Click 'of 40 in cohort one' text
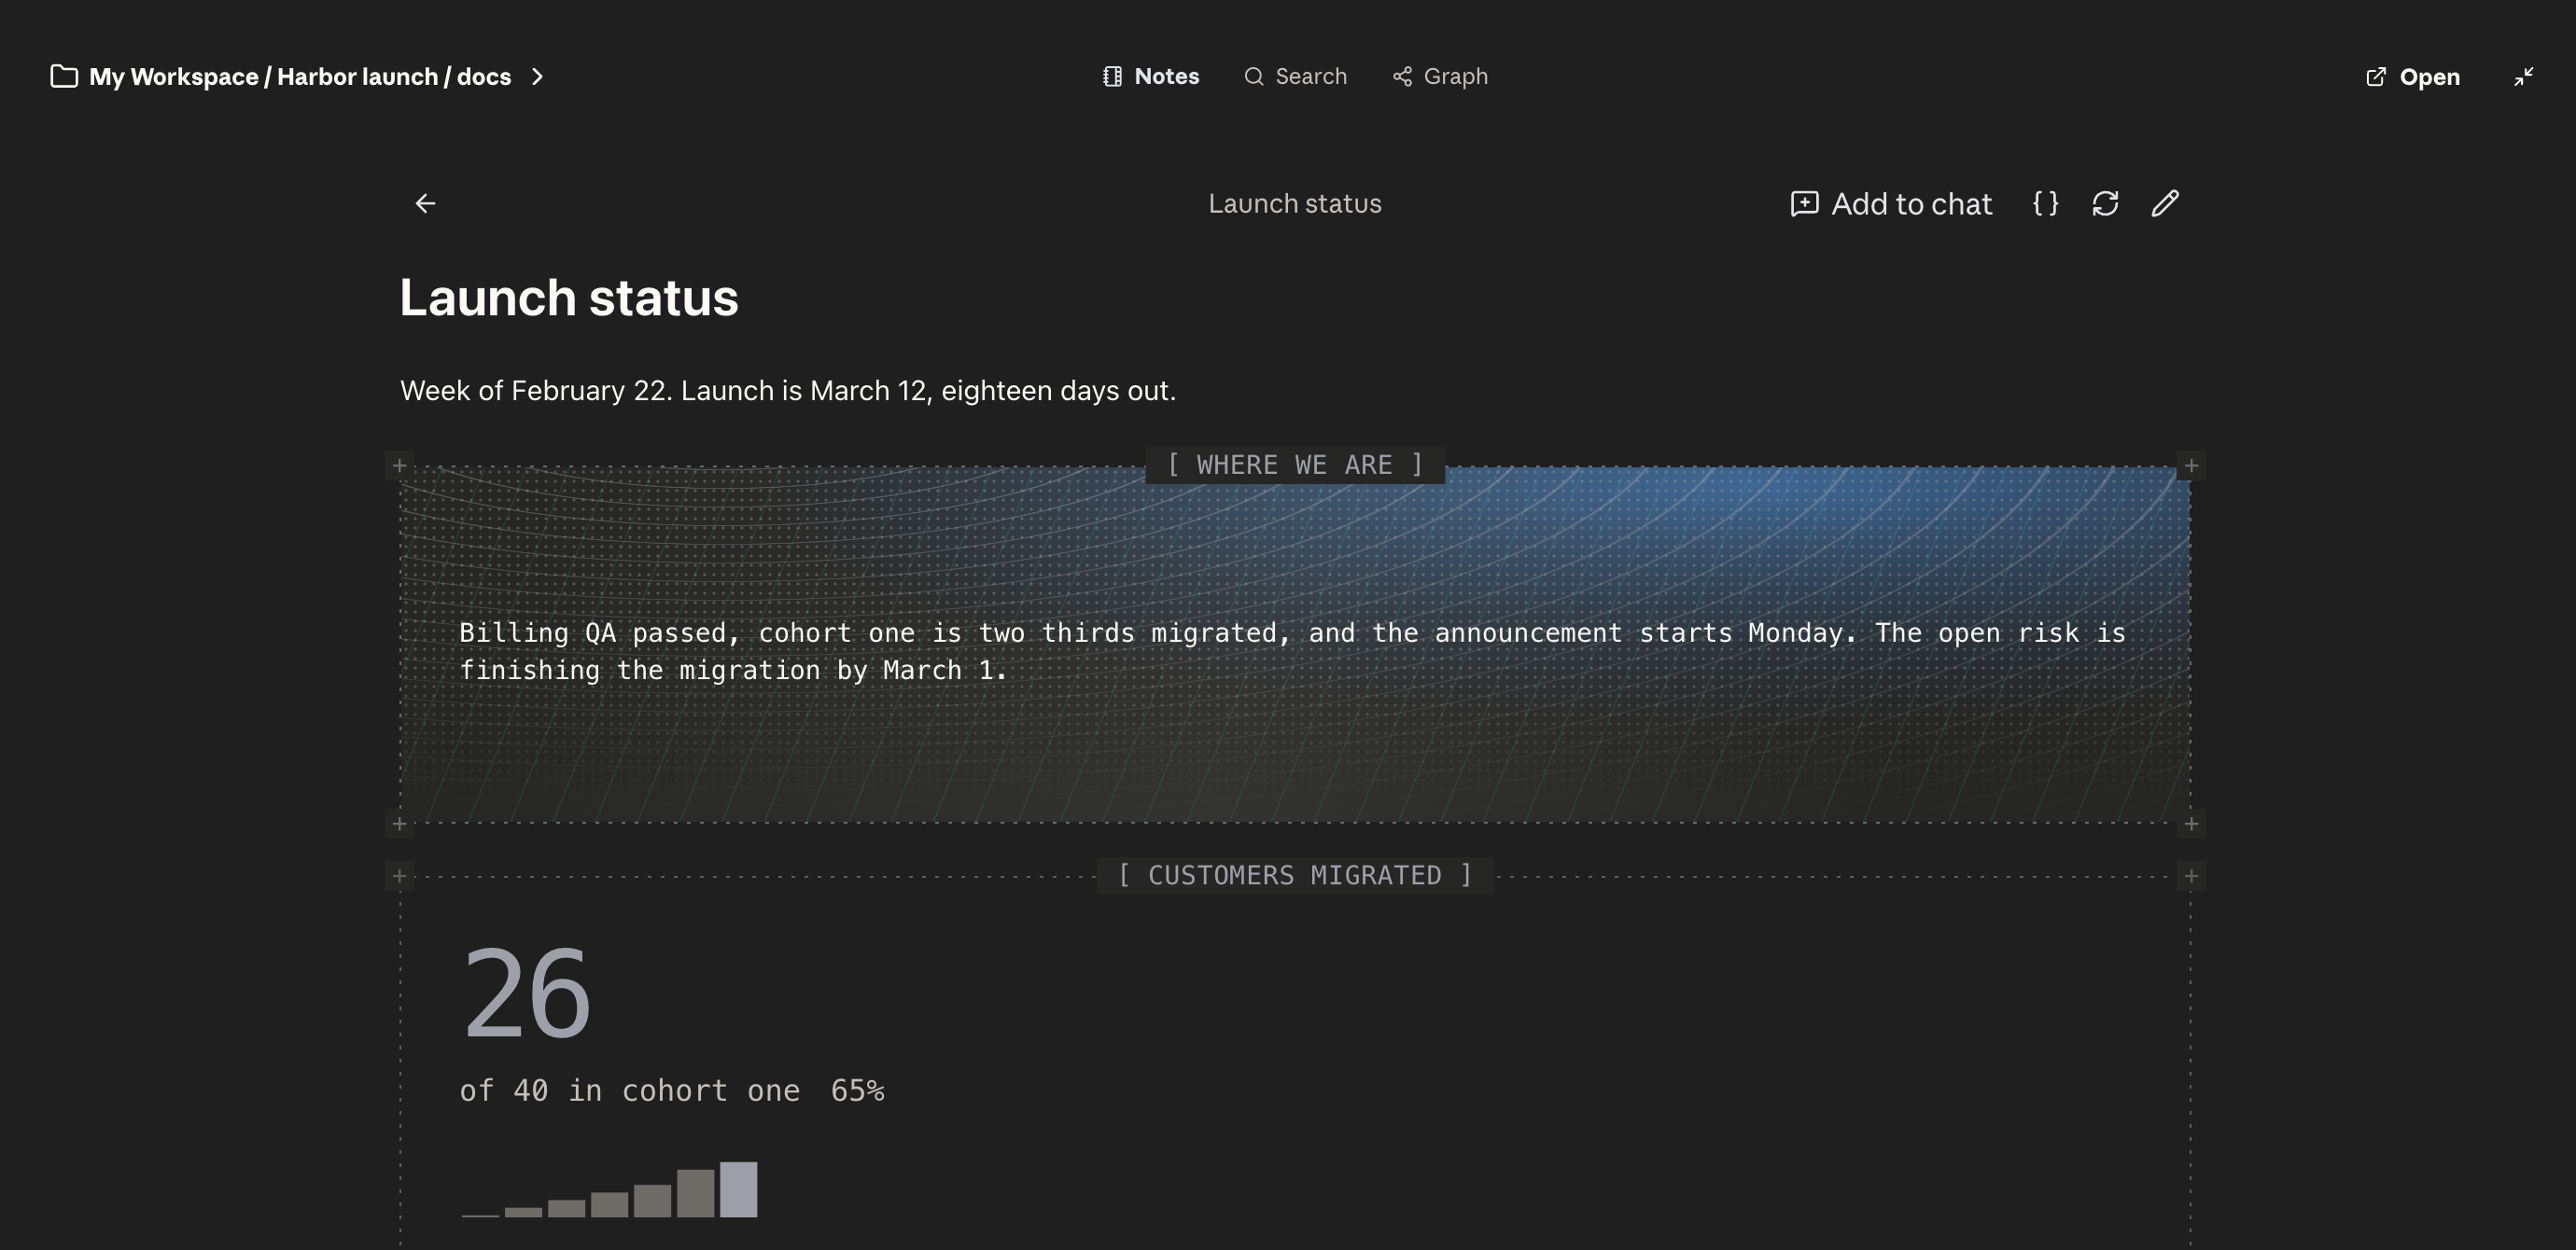Screen dimensions: 2576x1250 [630, 1091]
